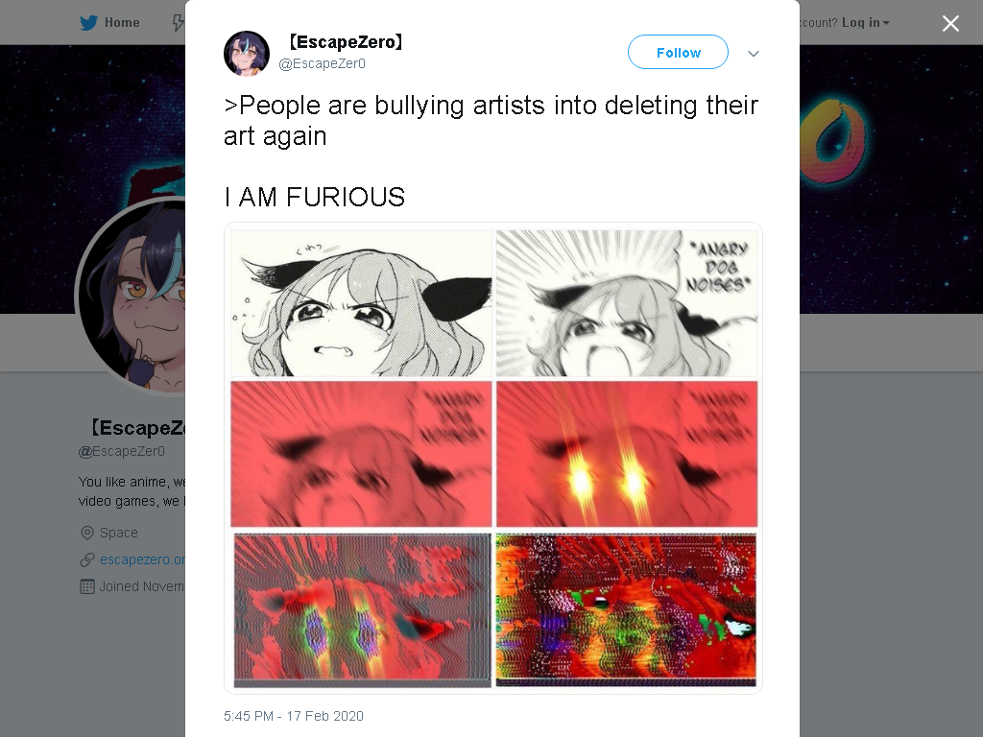Viewport: 983px width, 737px height.
Task: Open the @EscapeZer0 handle link
Action: click(322, 63)
